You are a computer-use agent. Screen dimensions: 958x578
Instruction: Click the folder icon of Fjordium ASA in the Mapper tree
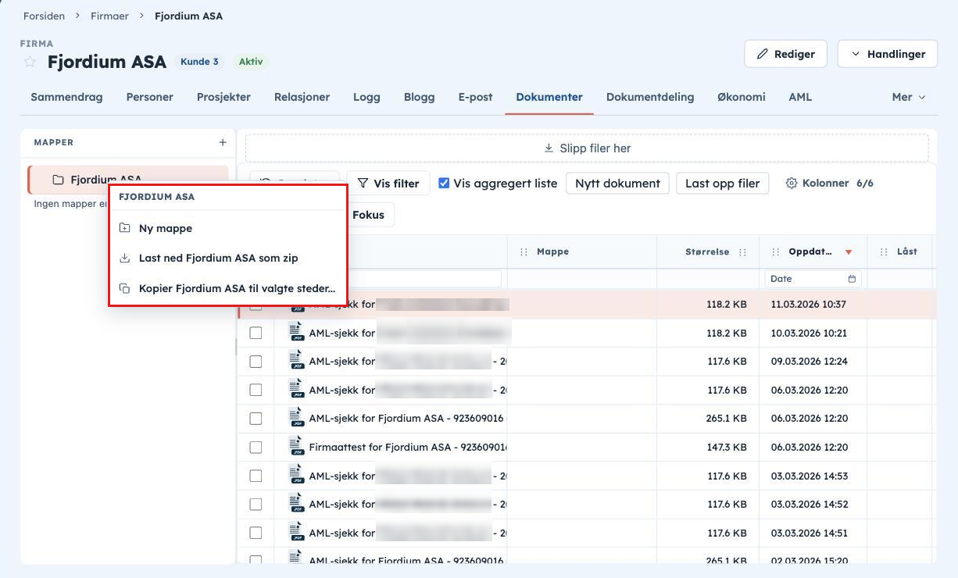click(58, 180)
